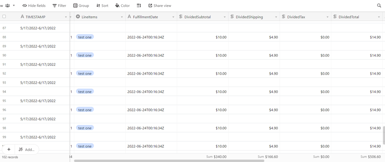385x162 pixels.
Task: Click DividedShipping $4.90 in row 94
Action: click(x=254, y=92)
